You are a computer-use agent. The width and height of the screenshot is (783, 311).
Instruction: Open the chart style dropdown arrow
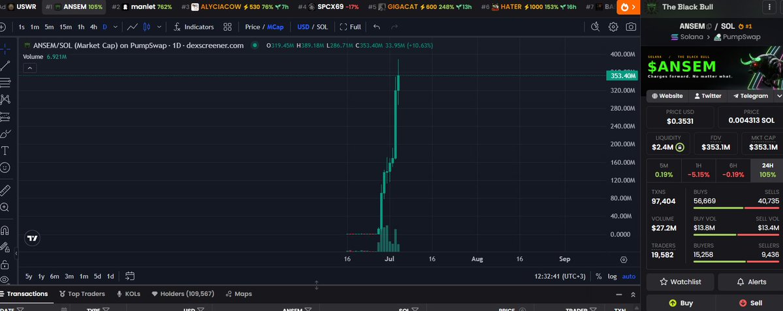click(x=159, y=27)
